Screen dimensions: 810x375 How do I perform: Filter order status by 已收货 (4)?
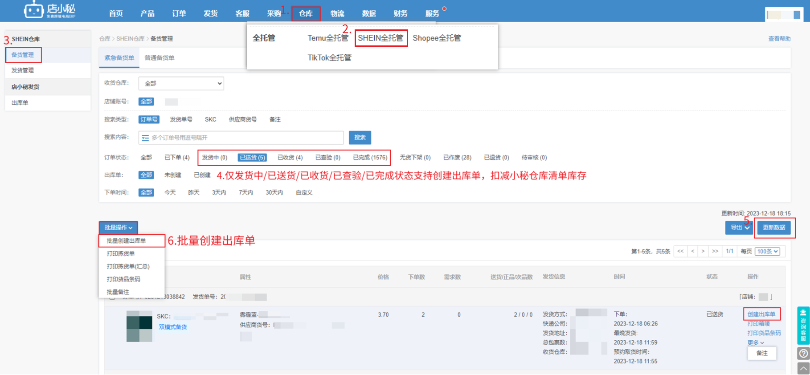(290, 158)
